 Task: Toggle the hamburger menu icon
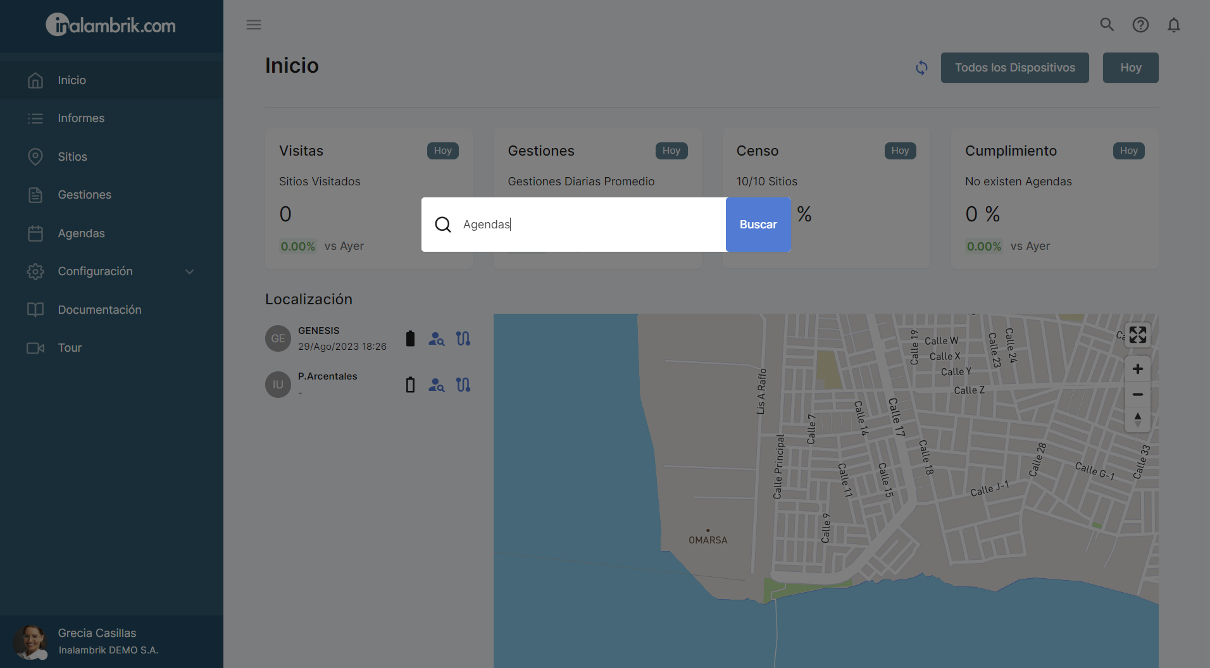(254, 25)
